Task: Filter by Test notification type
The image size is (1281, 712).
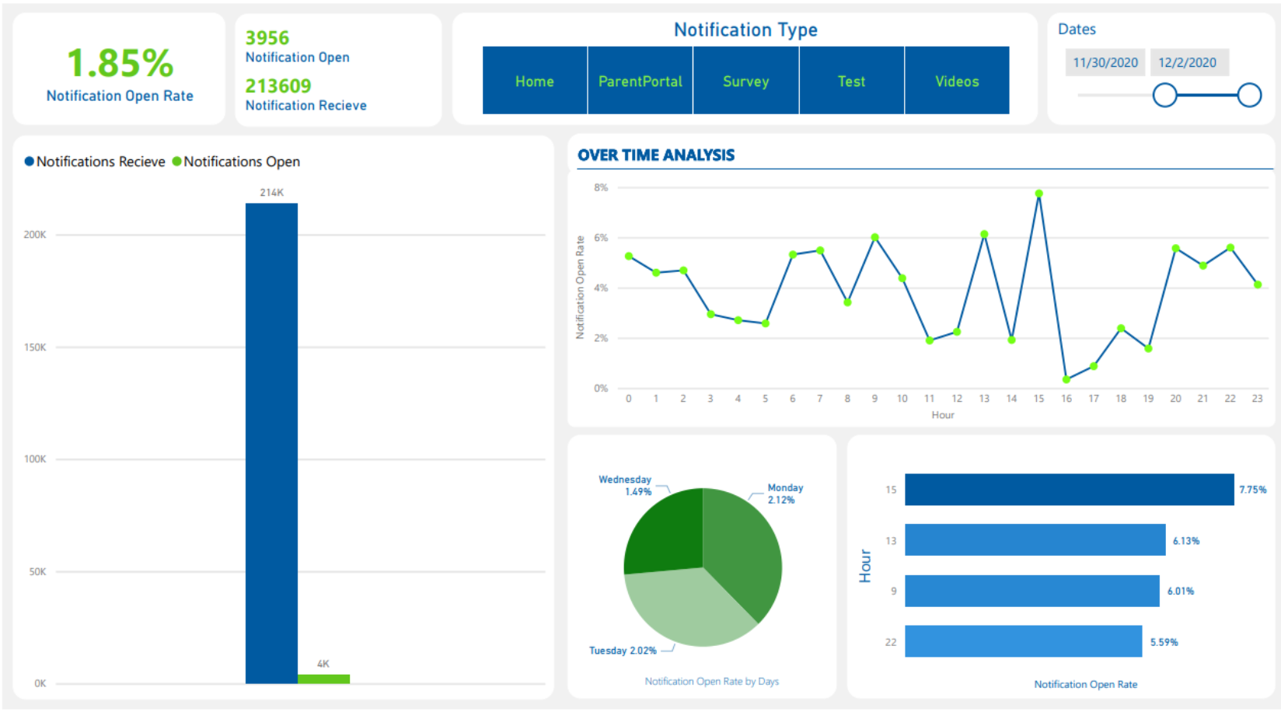Action: pos(852,81)
